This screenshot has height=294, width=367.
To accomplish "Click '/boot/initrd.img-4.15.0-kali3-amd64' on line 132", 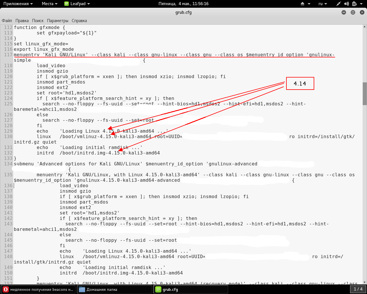I will tap(110, 153).
